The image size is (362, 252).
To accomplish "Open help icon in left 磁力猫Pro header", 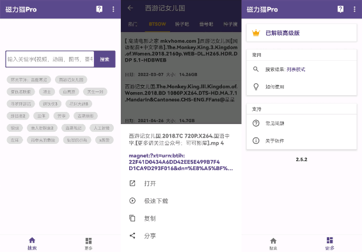I will pyautogui.click(x=99, y=9).
